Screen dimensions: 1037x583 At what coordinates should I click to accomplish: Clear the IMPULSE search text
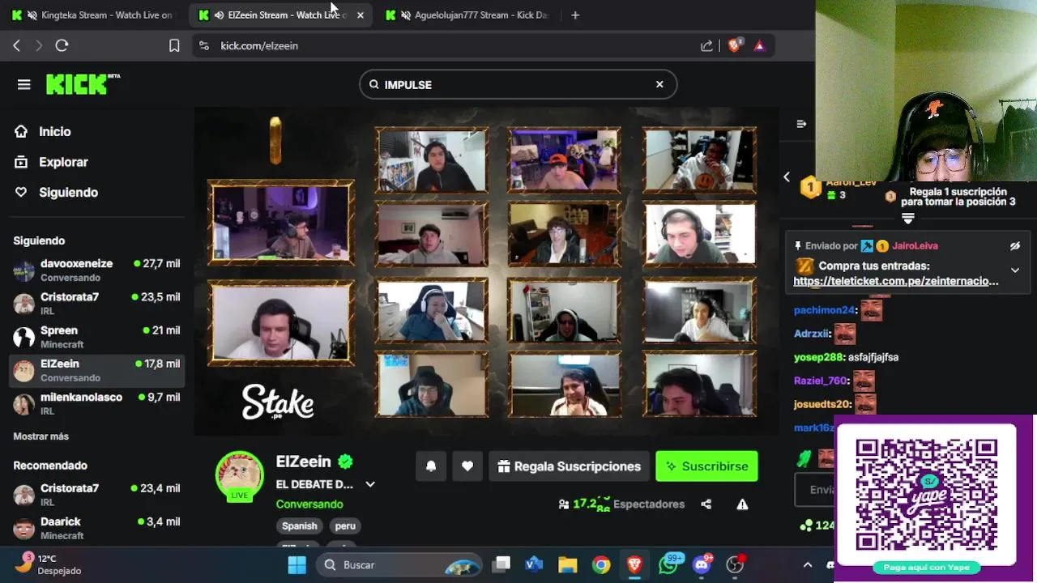tap(659, 84)
